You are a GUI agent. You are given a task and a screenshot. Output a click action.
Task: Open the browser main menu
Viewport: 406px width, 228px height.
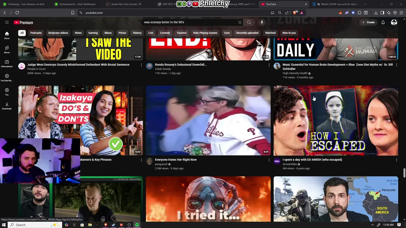click(x=401, y=13)
